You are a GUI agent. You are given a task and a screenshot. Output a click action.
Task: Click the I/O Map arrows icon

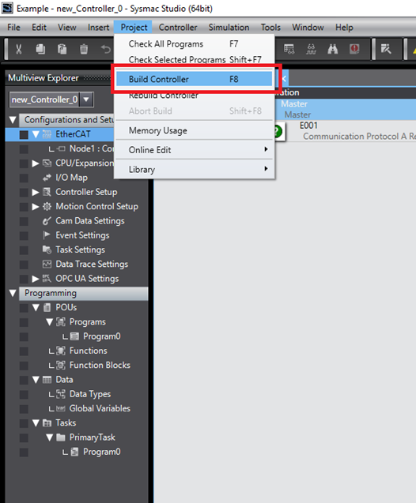[47, 178]
